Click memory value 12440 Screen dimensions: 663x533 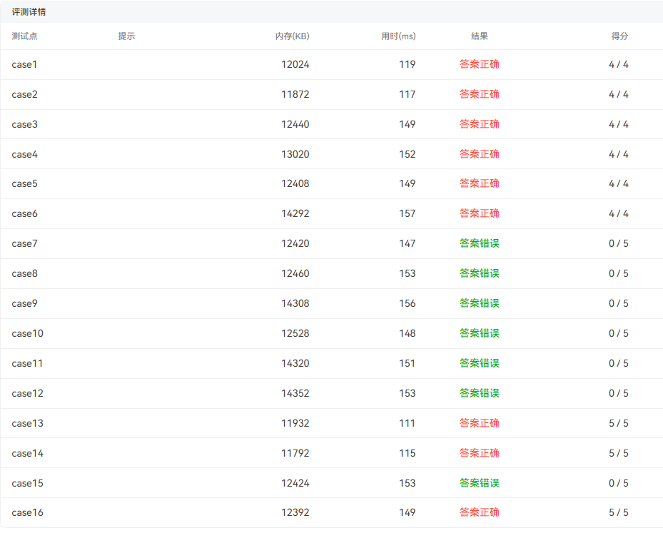click(x=295, y=124)
